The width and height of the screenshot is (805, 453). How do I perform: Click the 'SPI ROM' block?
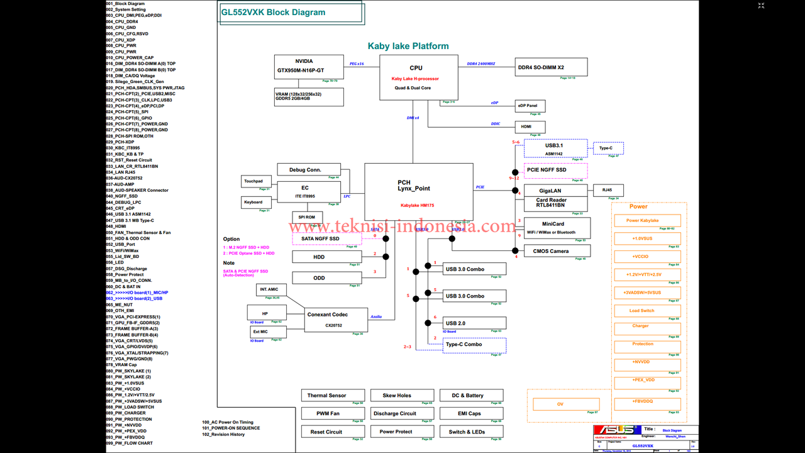(x=307, y=217)
